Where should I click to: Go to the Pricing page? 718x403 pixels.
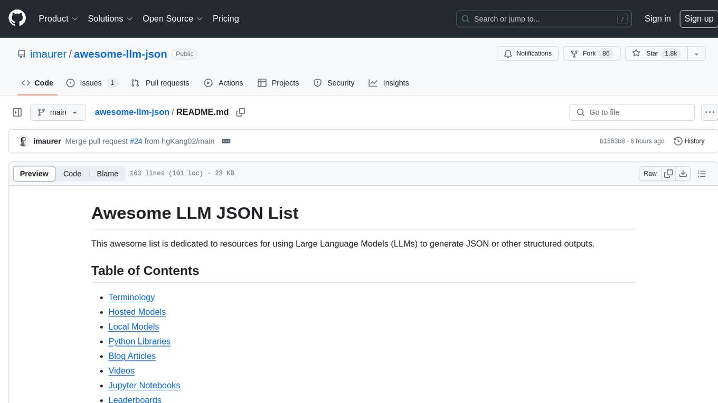click(x=225, y=18)
